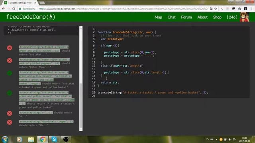This screenshot has width=255, height=143.
Task: Show hidden system tray icons arrow
Action: [x=216, y=139]
